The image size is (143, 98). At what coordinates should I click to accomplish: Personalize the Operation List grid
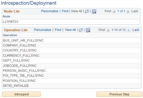point(43,30)
